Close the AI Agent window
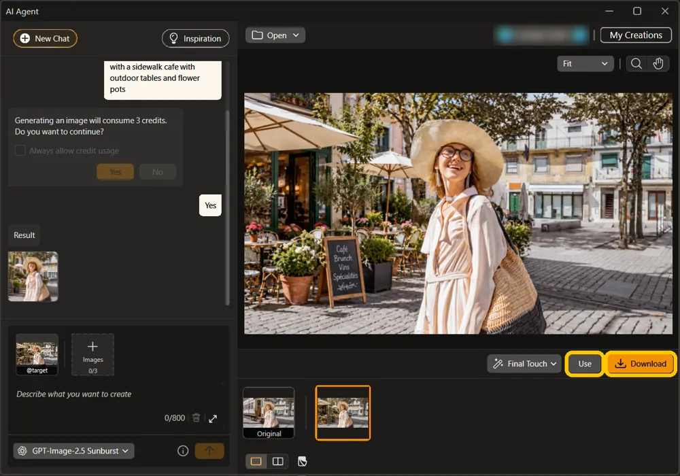This screenshot has width=680, height=476. click(665, 11)
